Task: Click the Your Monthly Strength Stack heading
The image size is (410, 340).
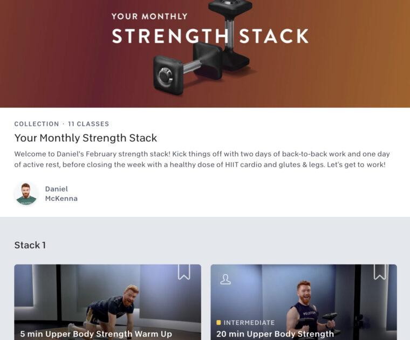Action: 86,138
